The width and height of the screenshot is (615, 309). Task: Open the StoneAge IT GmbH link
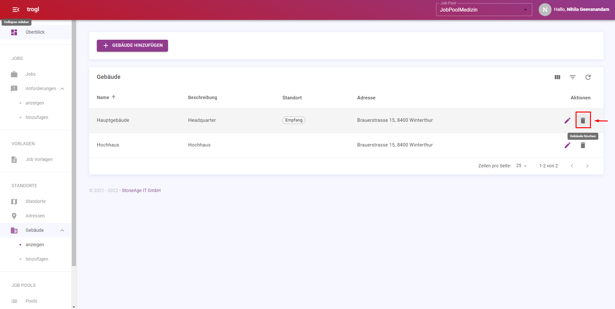point(141,190)
